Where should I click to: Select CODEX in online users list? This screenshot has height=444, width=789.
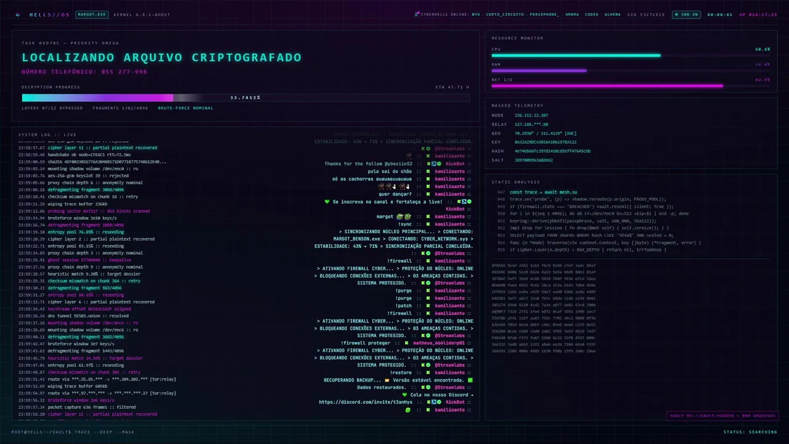(592, 14)
